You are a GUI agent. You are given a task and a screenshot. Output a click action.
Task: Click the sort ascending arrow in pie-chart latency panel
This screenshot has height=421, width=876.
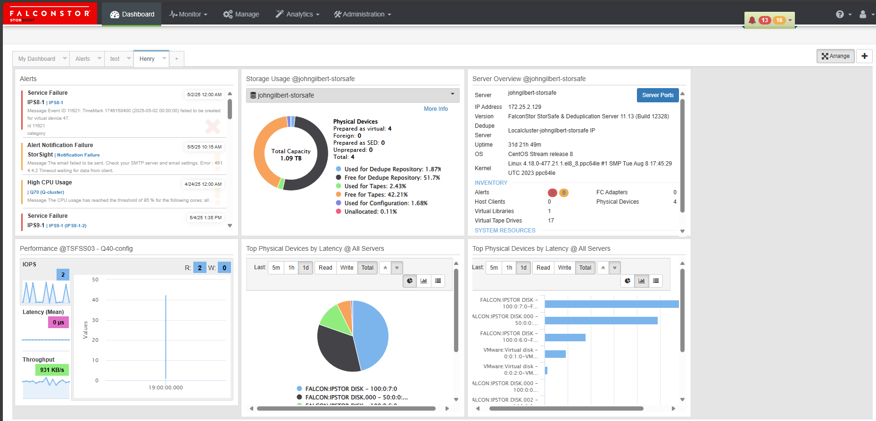tap(385, 268)
